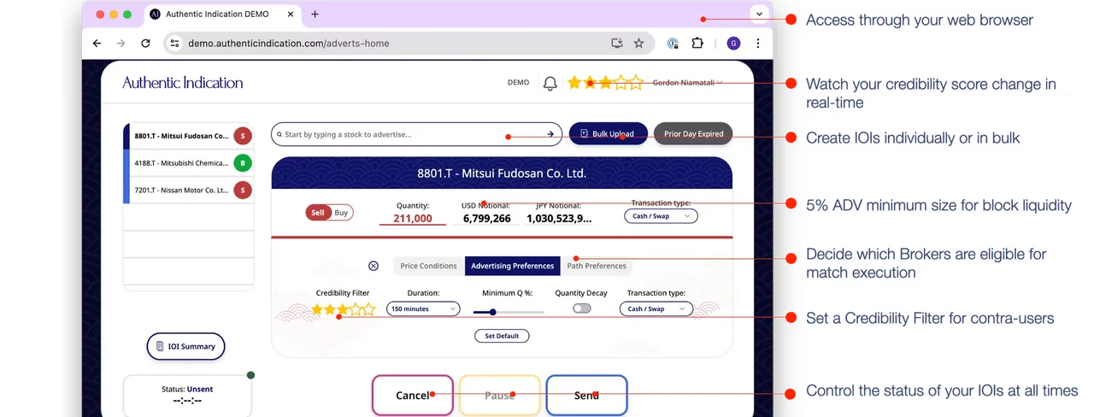The height and width of the screenshot is (417, 1094).
Task: Click the Quantity value 211,000
Action: (x=413, y=219)
